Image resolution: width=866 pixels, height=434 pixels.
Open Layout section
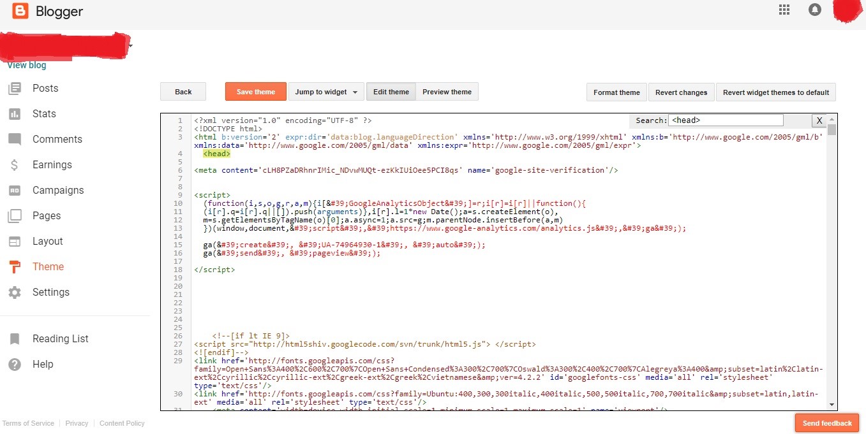(48, 242)
